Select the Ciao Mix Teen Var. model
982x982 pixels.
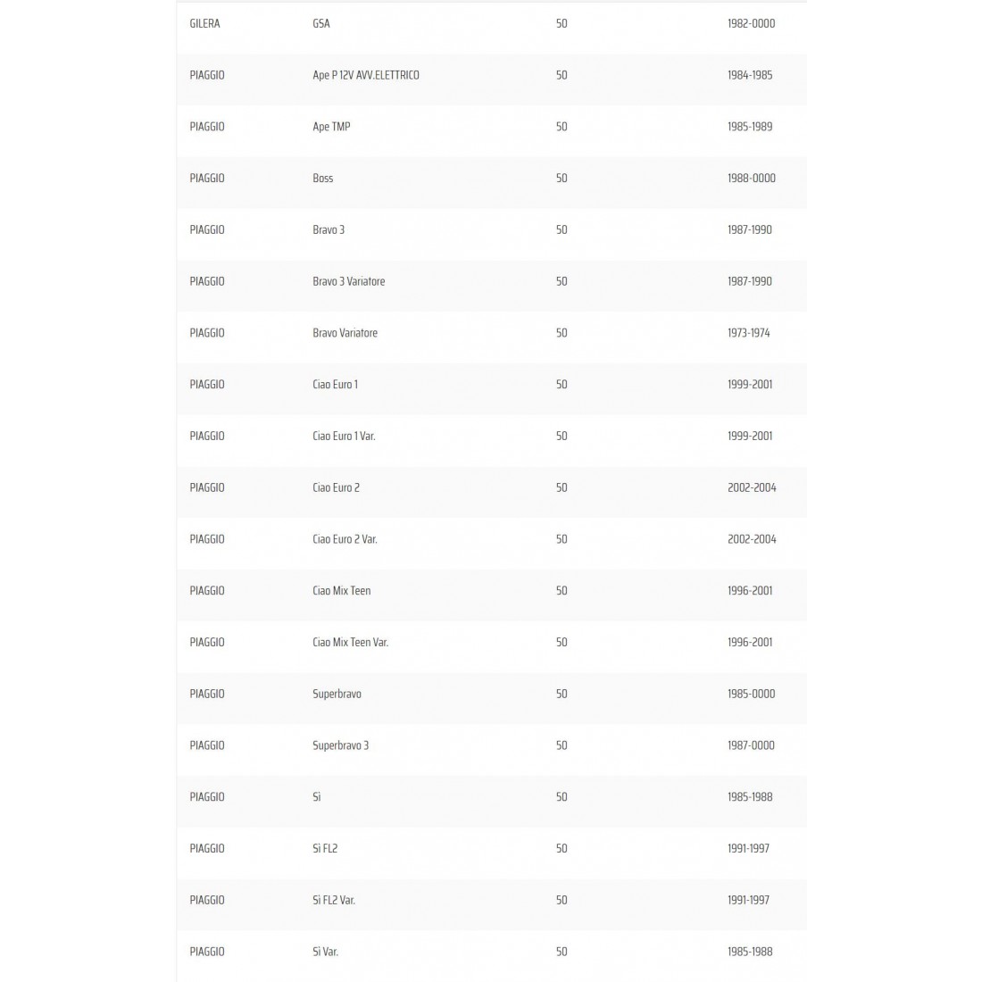350,643
